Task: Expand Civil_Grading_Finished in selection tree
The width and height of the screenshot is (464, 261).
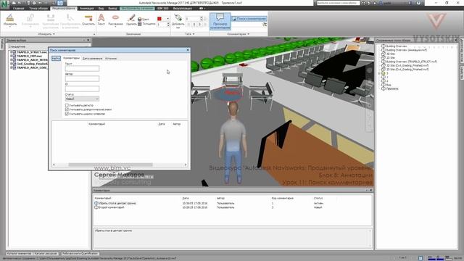Action: coord(12,64)
